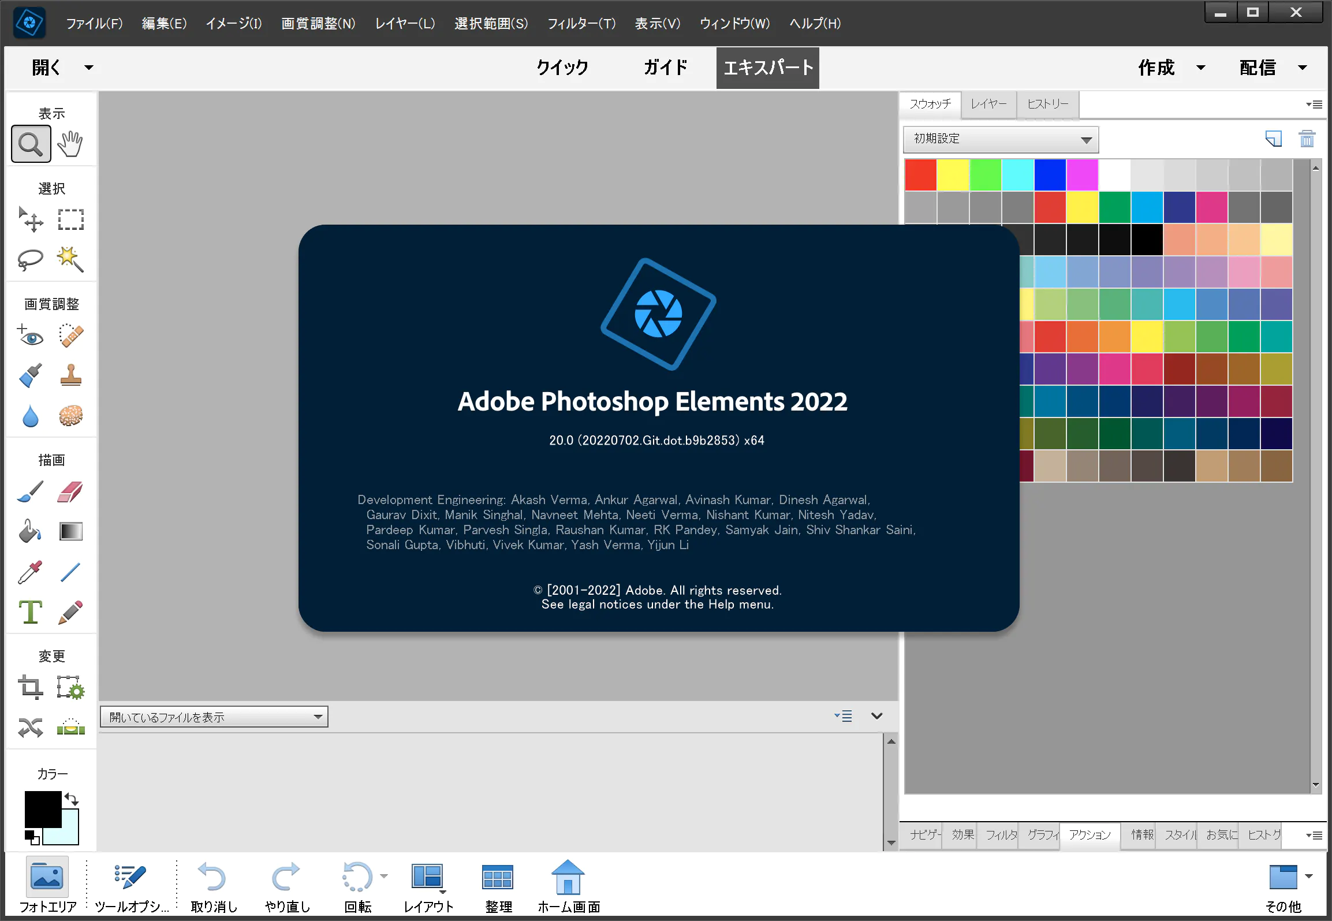Open the 開いているファイルを表示 dropdown
This screenshot has width=1332, height=921.
click(x=214, y=717)
